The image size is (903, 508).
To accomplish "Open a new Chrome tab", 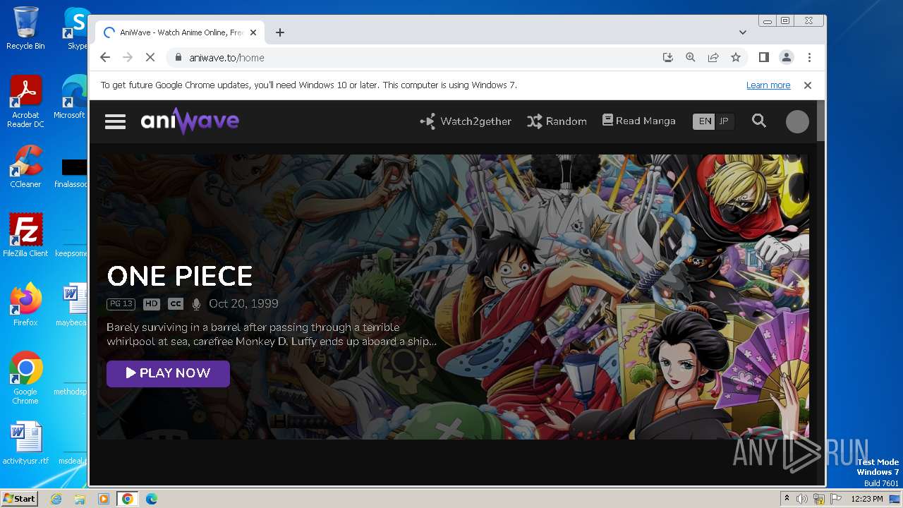I will [x=280, y=32].
